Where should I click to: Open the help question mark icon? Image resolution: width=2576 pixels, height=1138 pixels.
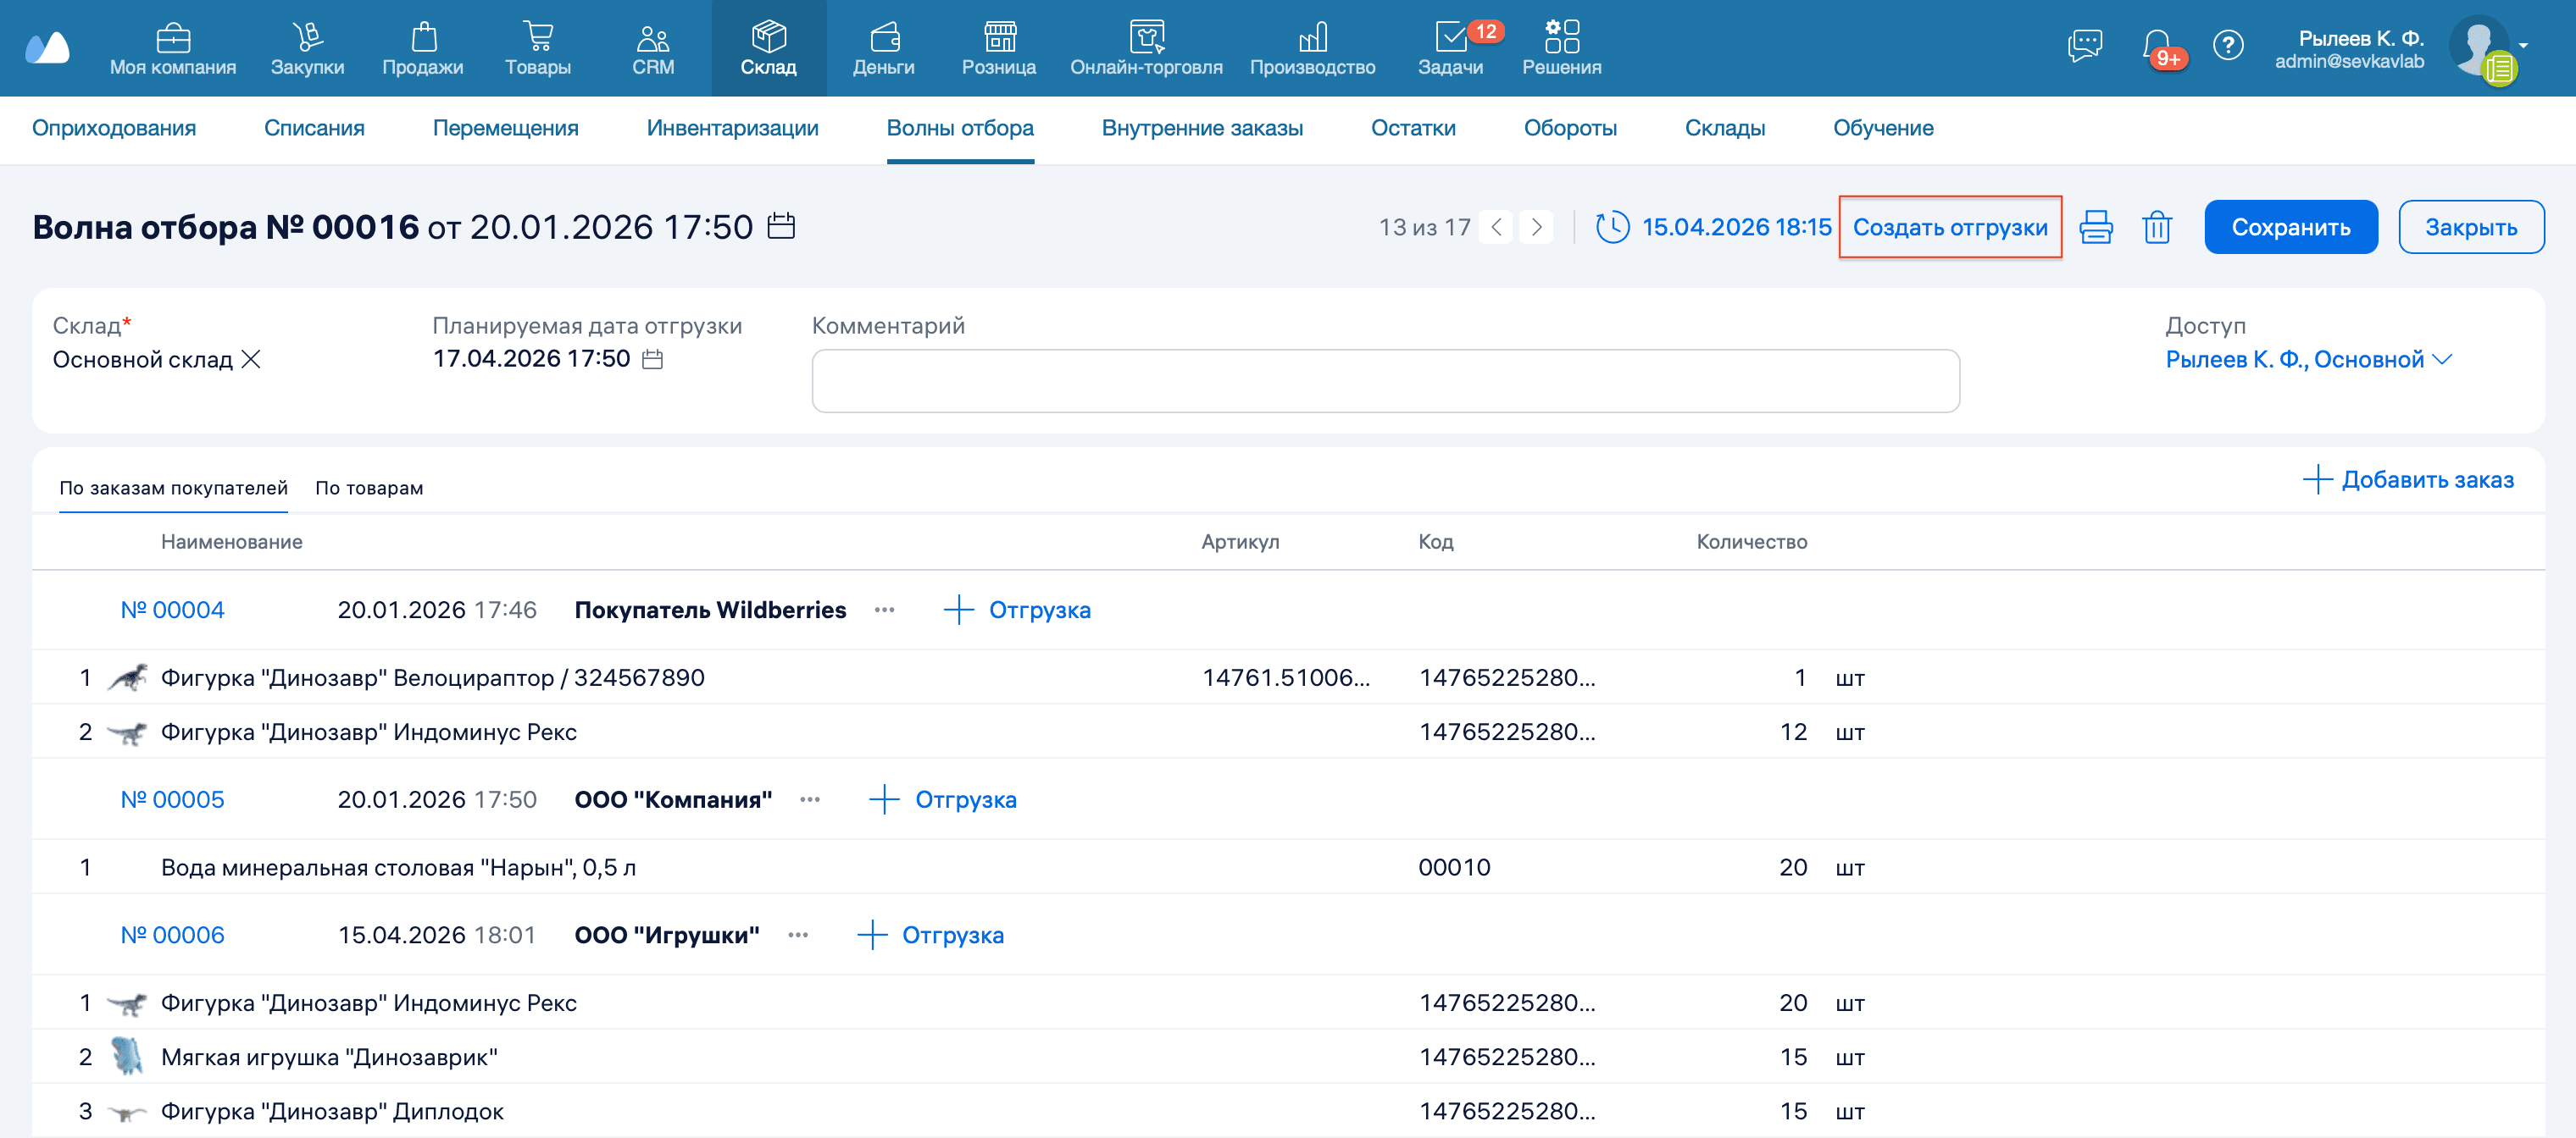click(x=2228, y=45)
